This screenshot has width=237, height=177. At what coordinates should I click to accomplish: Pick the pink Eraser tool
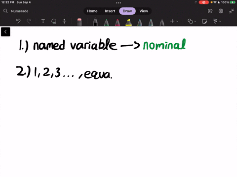[79, 22]
